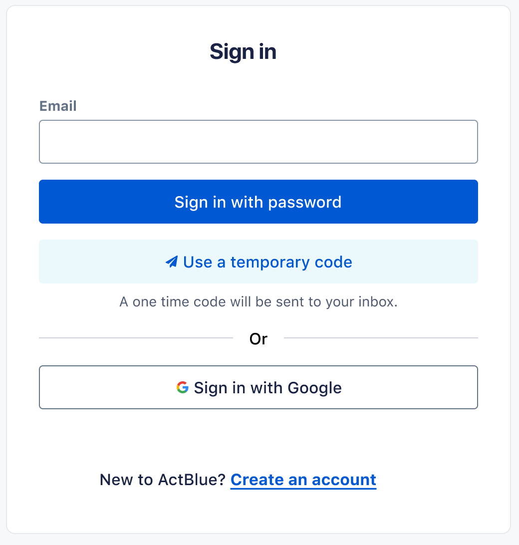Image resolution: width=519 pixels, height=545 pixels.
Task: Tap the multicolored Google icon
Action: click(x=182, y=387)
